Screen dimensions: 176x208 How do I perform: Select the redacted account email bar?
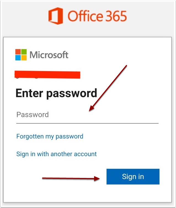pyautogui.click(x=47, y=75)
